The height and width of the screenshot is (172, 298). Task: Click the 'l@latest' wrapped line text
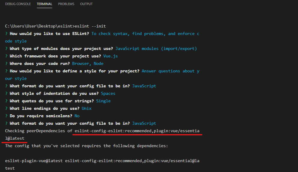(15, 138)
